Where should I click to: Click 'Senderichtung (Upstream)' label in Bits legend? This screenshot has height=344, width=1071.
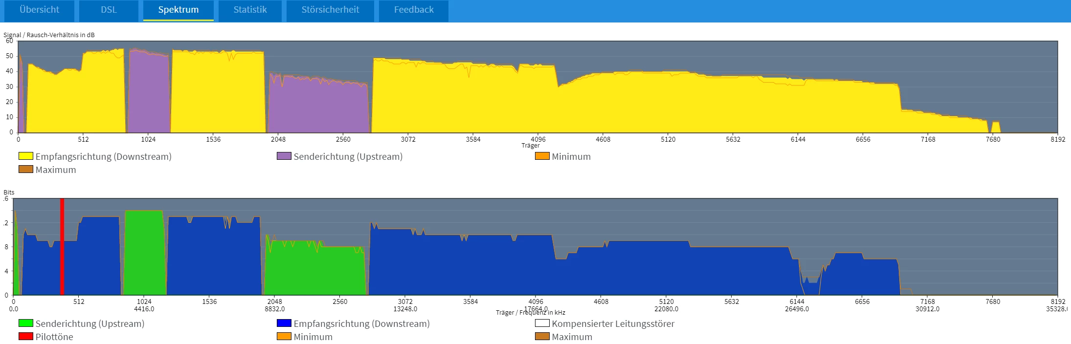coord(90,324)
